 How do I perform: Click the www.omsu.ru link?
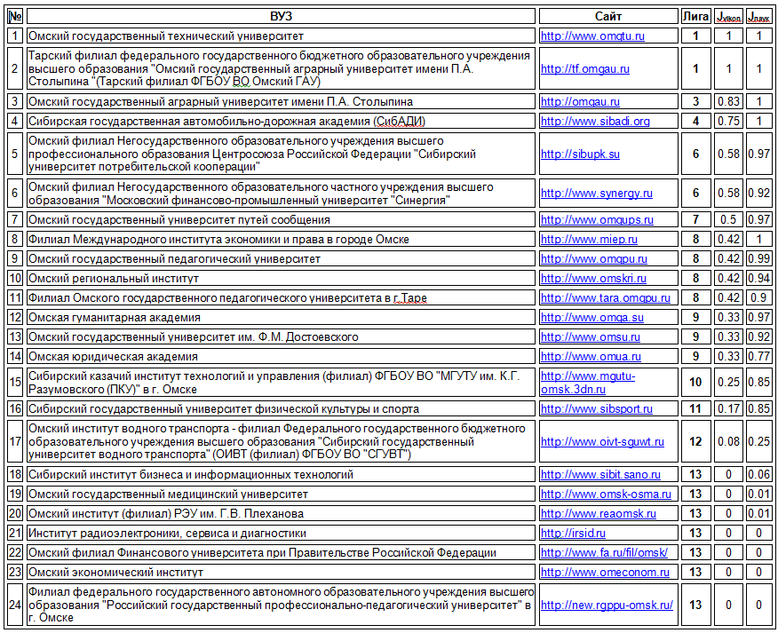tap(591, 337)
